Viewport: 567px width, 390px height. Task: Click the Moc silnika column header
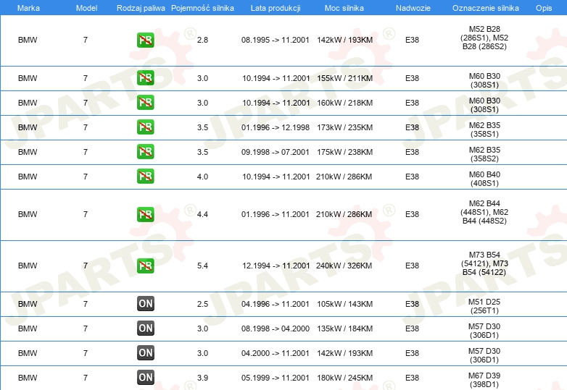(344, 8)
